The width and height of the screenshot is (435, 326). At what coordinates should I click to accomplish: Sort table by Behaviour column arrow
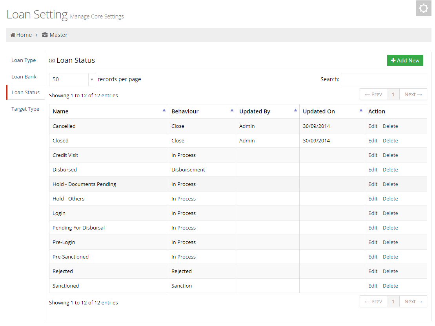232,111
